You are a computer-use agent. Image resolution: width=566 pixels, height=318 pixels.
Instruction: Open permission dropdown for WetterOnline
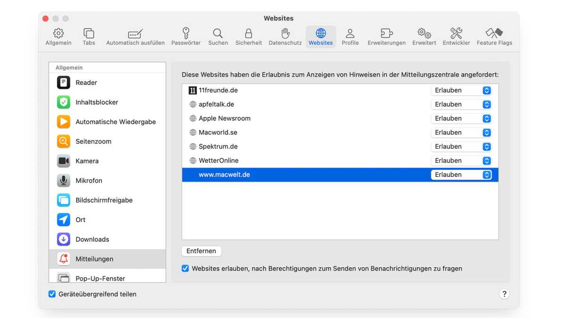(x=461, y=161)
